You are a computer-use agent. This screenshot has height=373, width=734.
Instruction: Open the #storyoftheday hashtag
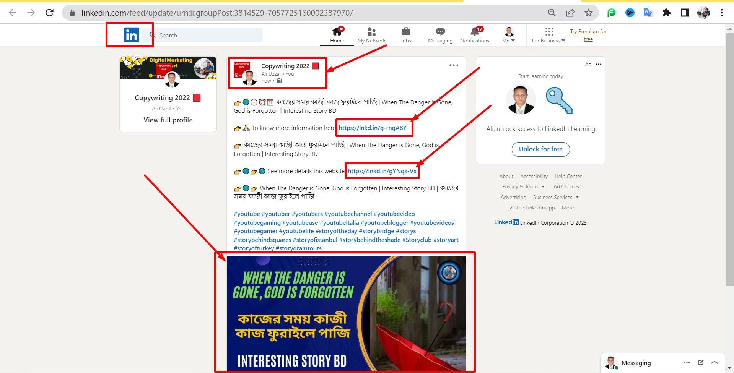click(336, 231)
